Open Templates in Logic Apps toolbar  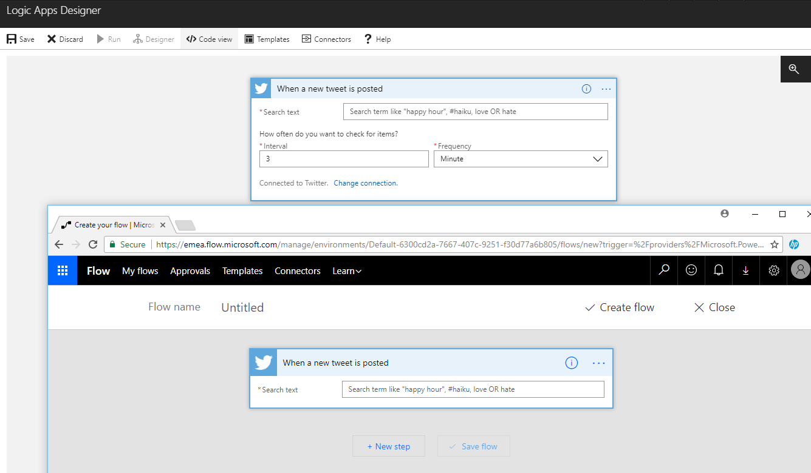[267, 39]
